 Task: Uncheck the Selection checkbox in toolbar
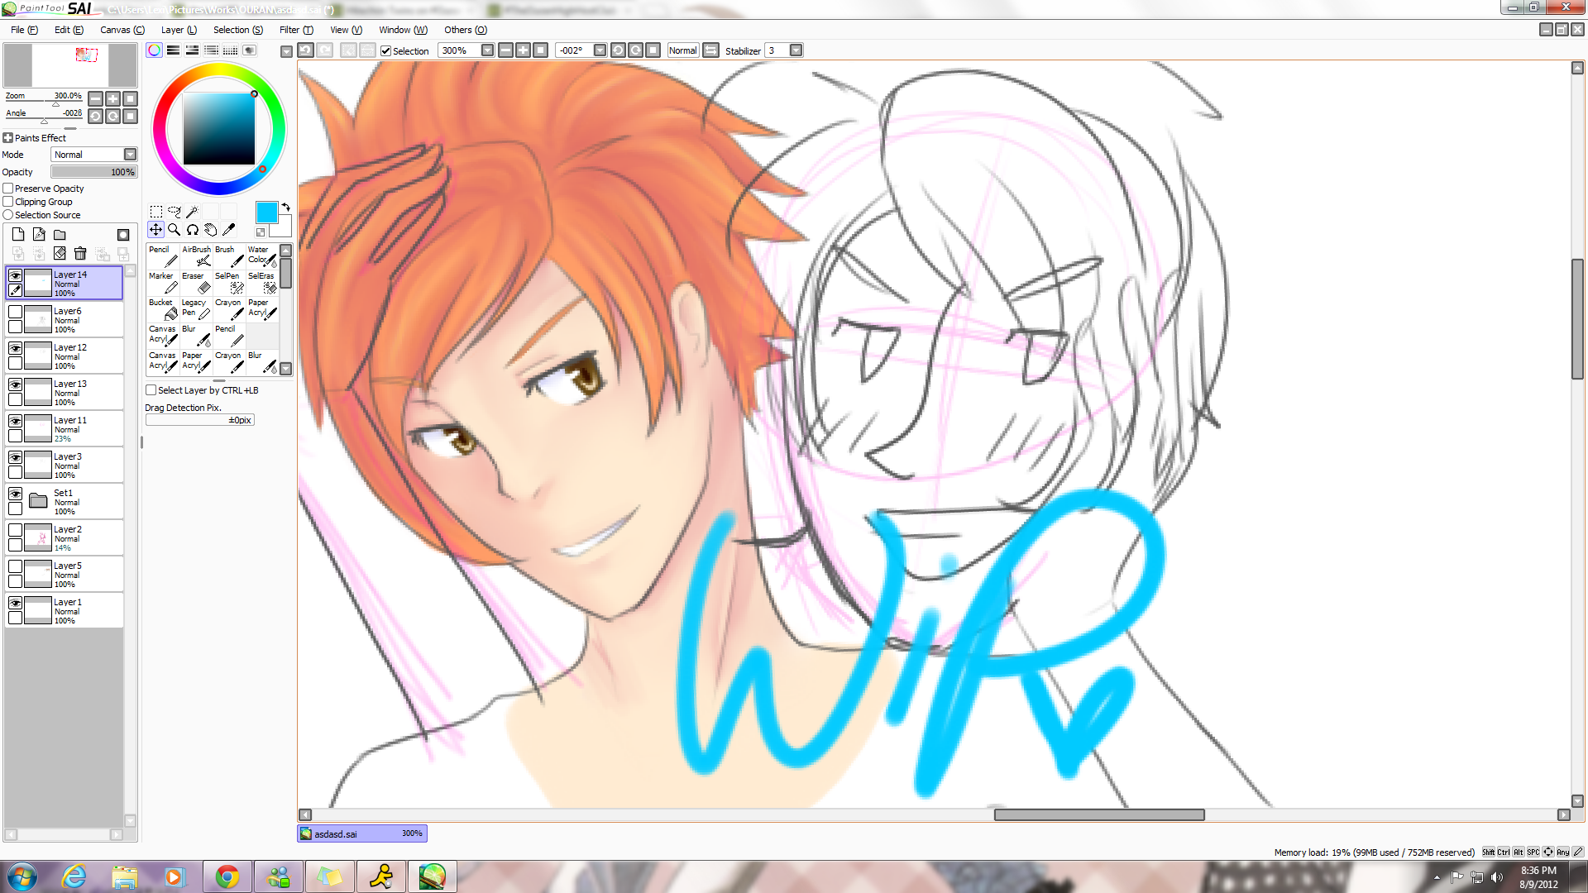(x=385, y=50)
